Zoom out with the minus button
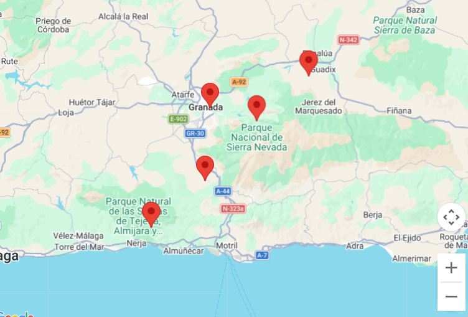Screen dimensions: 468x317 click(x=451, y=296)
